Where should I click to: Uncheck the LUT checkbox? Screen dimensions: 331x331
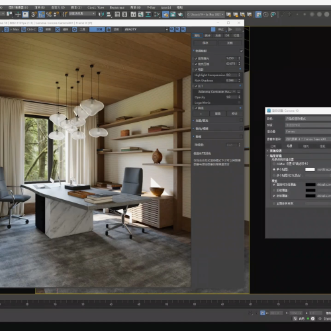pyautogui.click(x=196, y=86)
